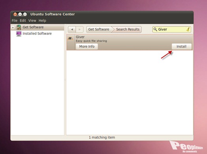207x154 pixels.
Task: Maximize the Ubuntu Software Center window
Action: coord(25,14)
